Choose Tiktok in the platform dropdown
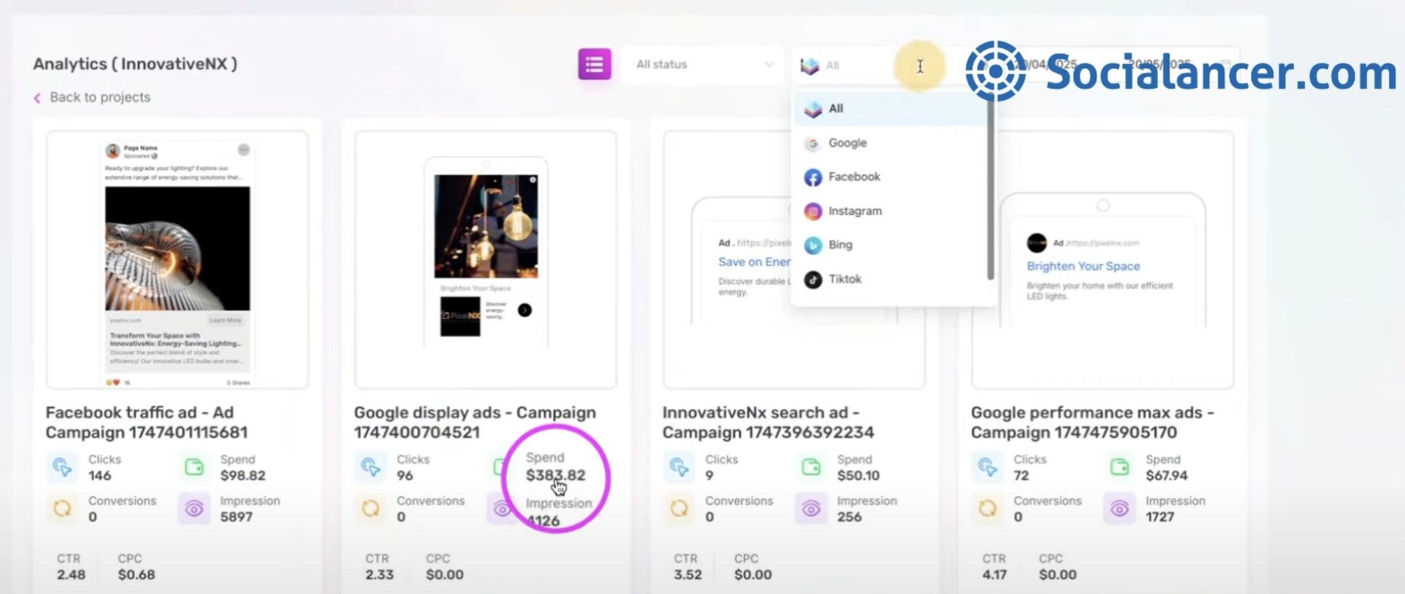 pyautogui.click(x=890, y=279)
